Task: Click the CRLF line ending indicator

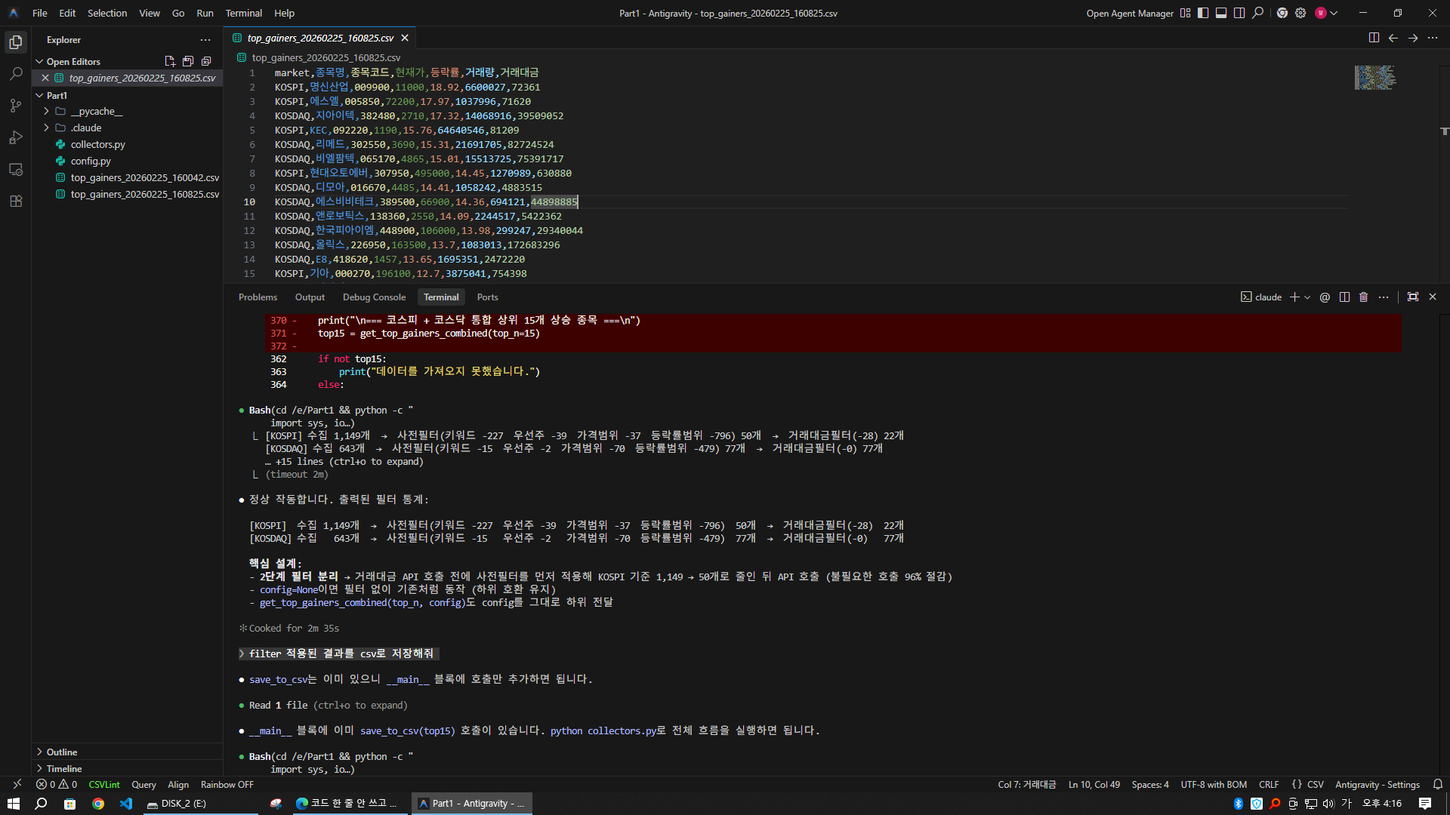Action: [1269, 785]
